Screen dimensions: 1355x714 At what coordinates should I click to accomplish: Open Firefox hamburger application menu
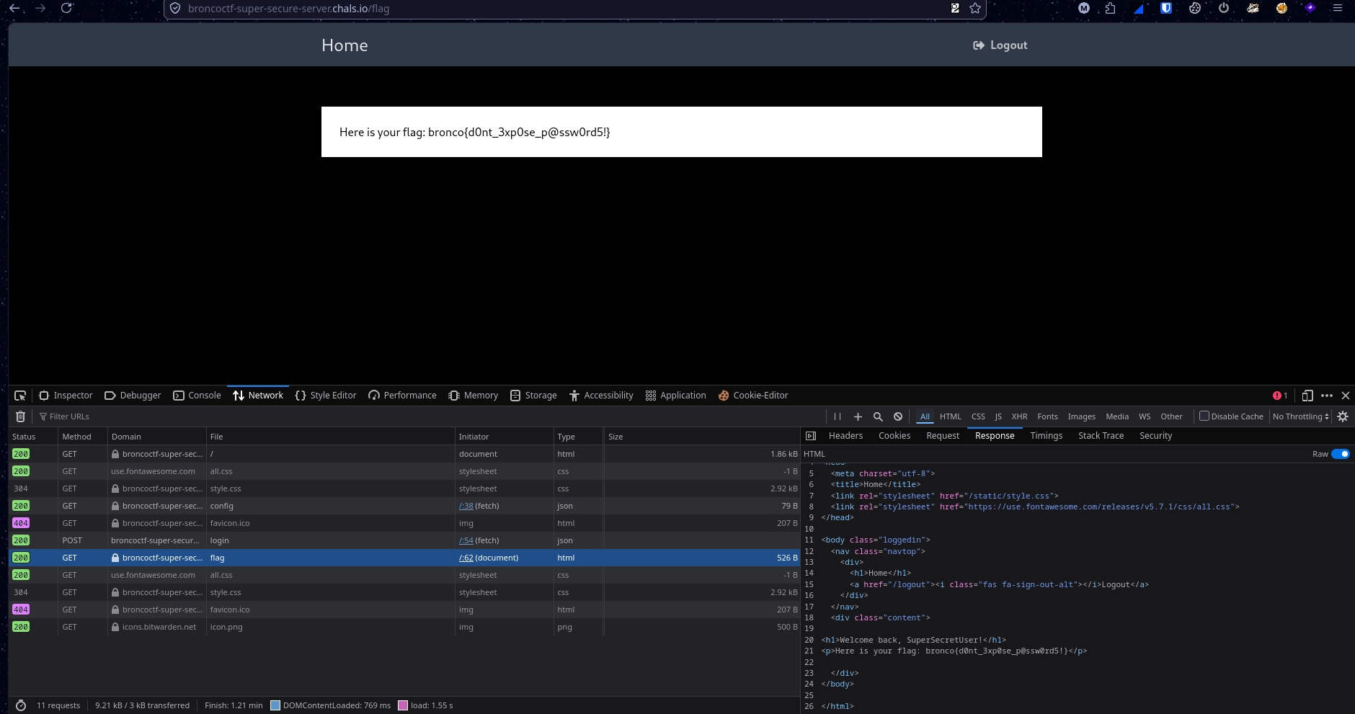point(1338,9)
